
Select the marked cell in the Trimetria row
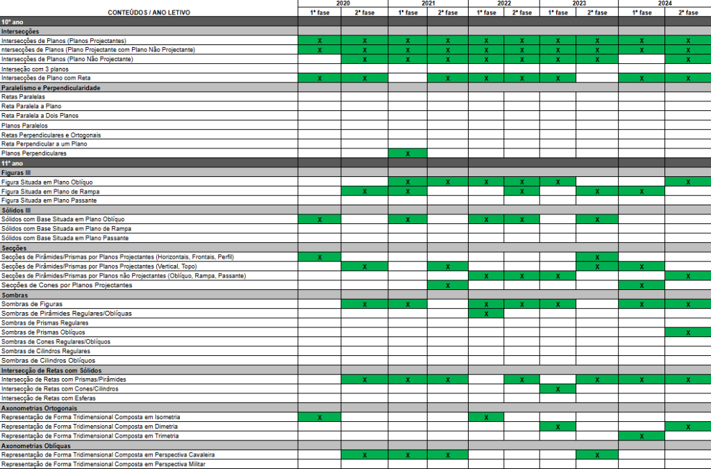(x=642, y=436)
